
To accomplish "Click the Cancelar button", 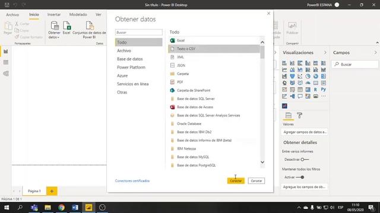I will click(256, 181).
